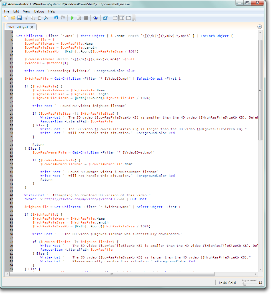The height and width of the screenshot is (294, 271).
Task: Click the vertical scrollbar down arrow
Action: (x=260, y=270)
